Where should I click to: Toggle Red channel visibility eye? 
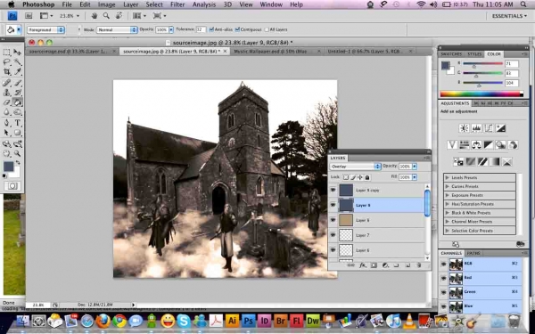click(x=443, y=278)
